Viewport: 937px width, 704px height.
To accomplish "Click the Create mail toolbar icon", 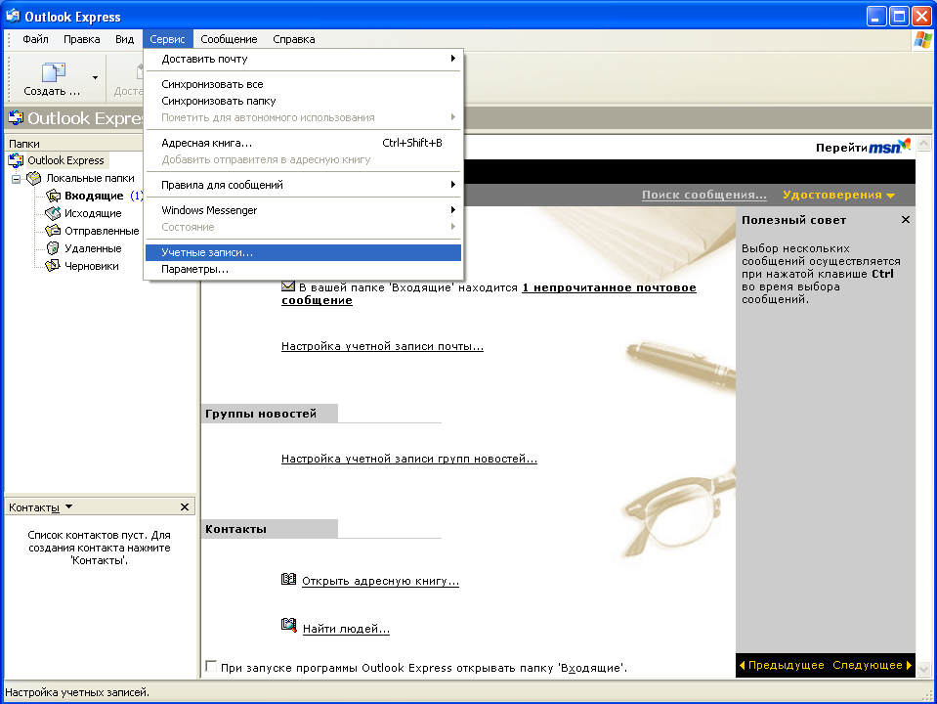I will click(x=53, y=72).
